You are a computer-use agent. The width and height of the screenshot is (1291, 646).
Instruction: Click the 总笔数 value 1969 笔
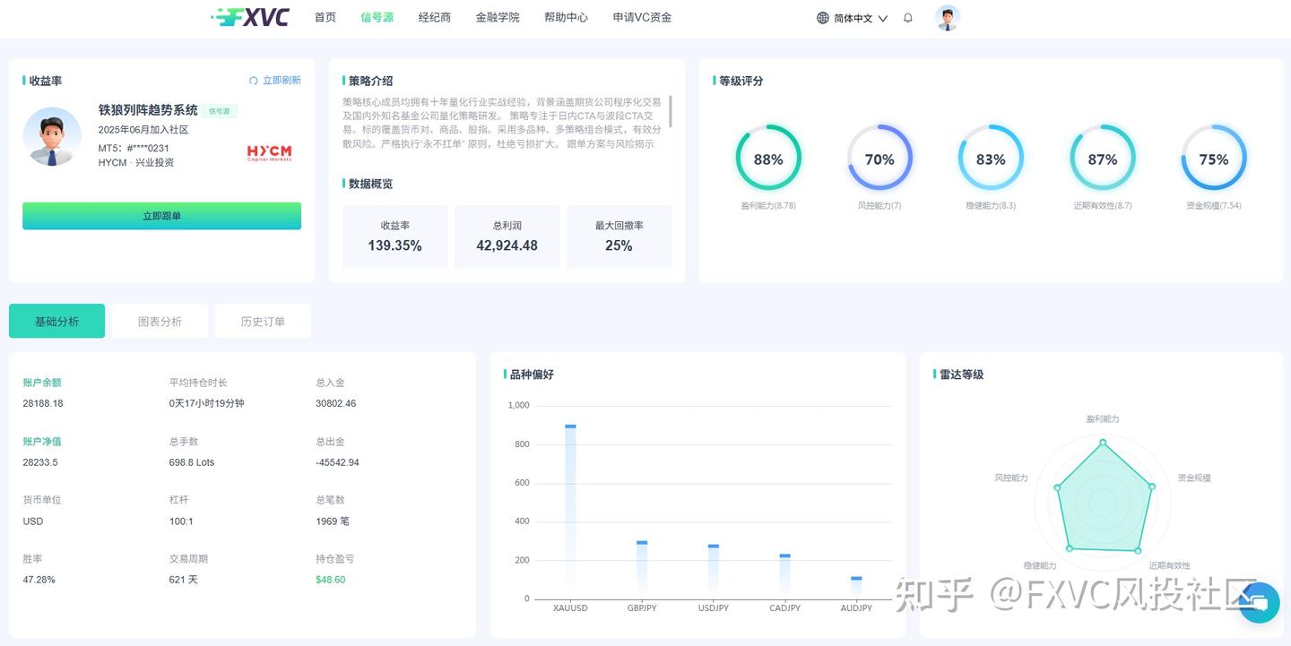(333, 521)
